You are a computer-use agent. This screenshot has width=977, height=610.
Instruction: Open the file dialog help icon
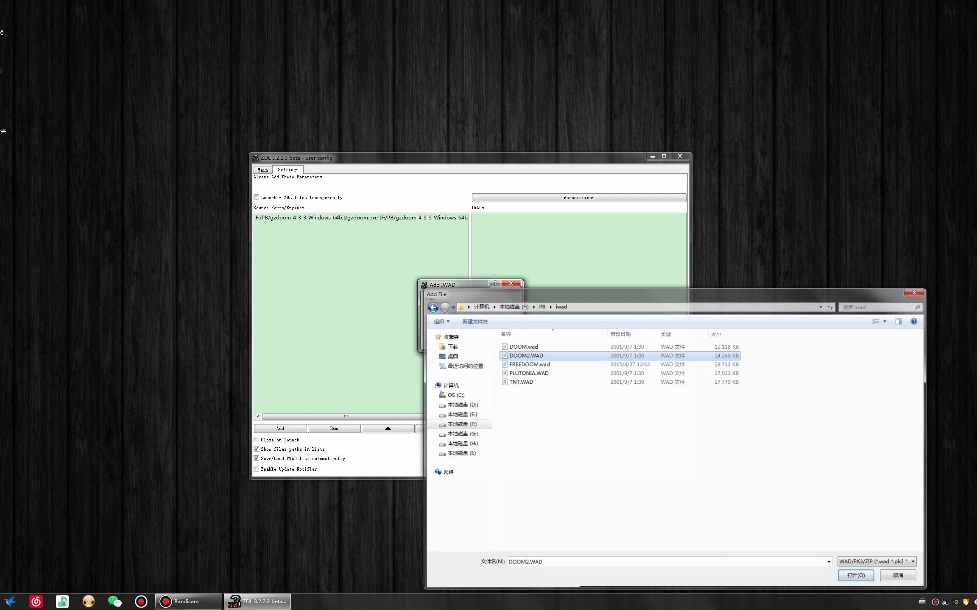[914, 322]
